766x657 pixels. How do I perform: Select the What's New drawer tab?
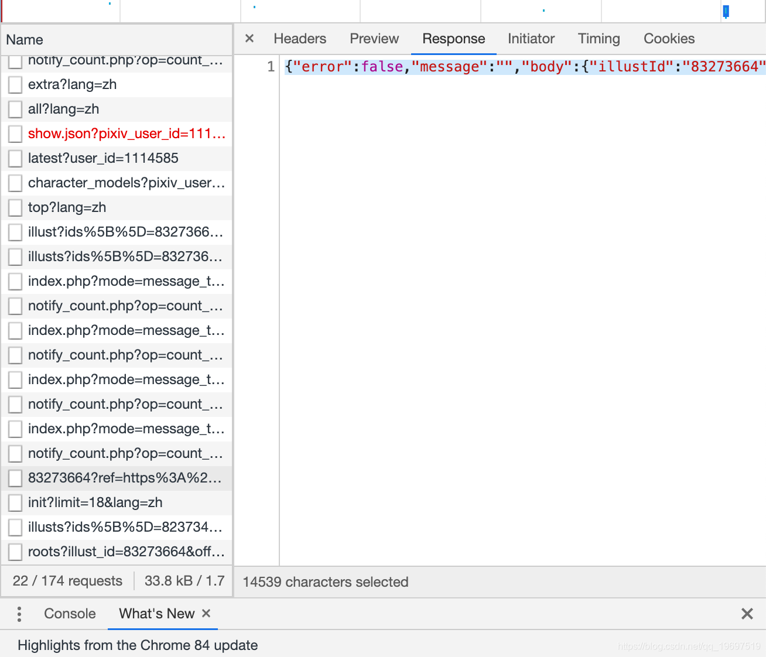click(157, 614)
